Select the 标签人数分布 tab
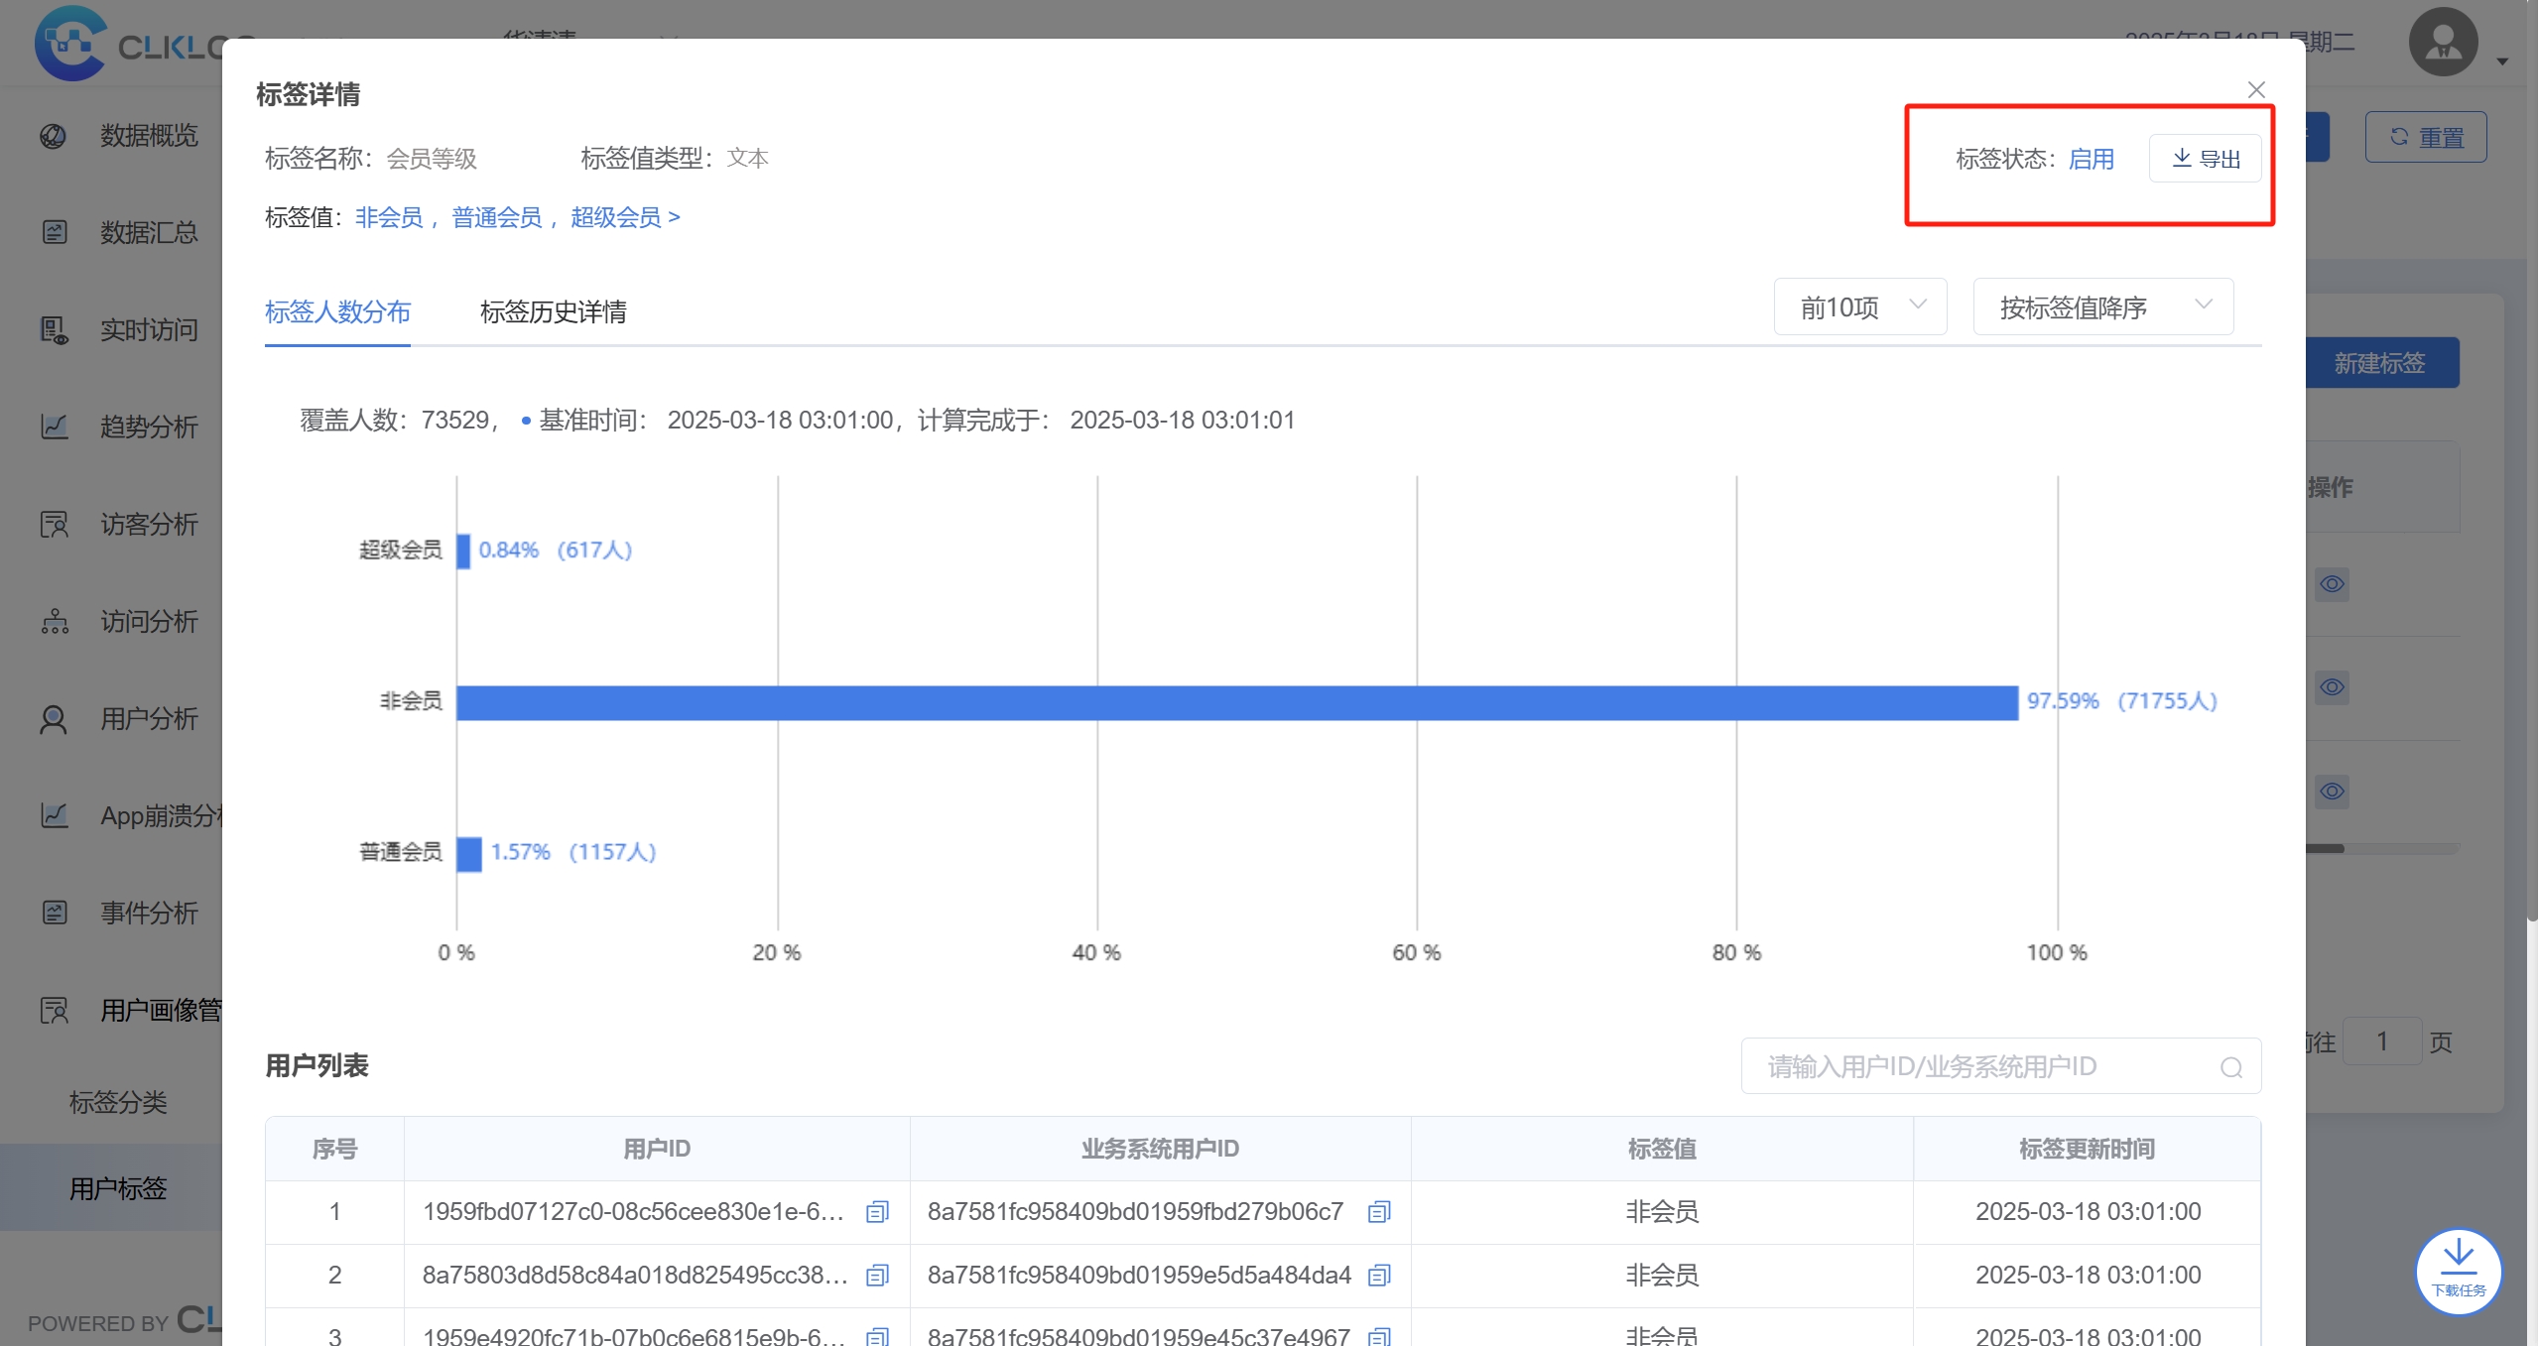Screen dimensions: 2538x1346 pyautogui.click(x=337, y=312)
